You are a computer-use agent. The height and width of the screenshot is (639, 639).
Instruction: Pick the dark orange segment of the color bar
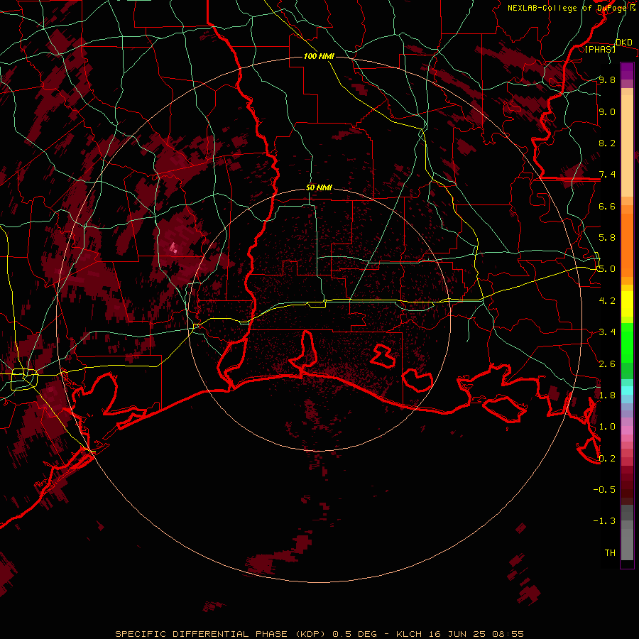click(x=627, y=245)
